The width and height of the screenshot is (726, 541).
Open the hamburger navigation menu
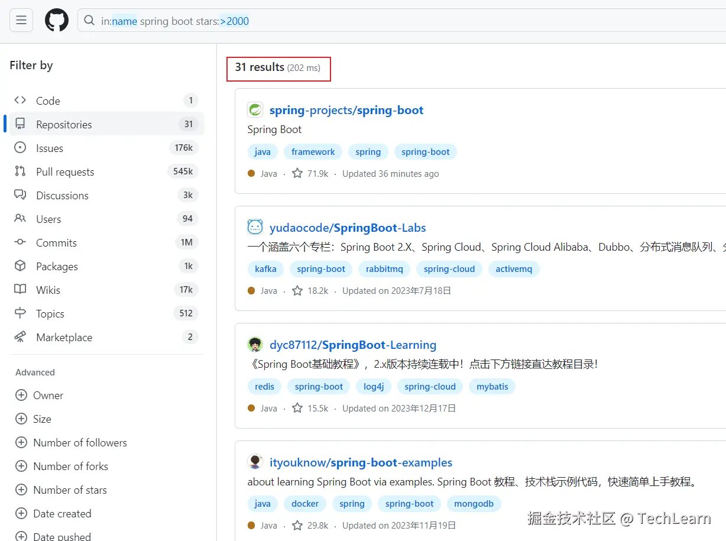click(21, 21)
